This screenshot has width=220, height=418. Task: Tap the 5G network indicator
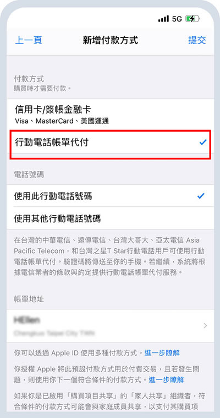177,19
